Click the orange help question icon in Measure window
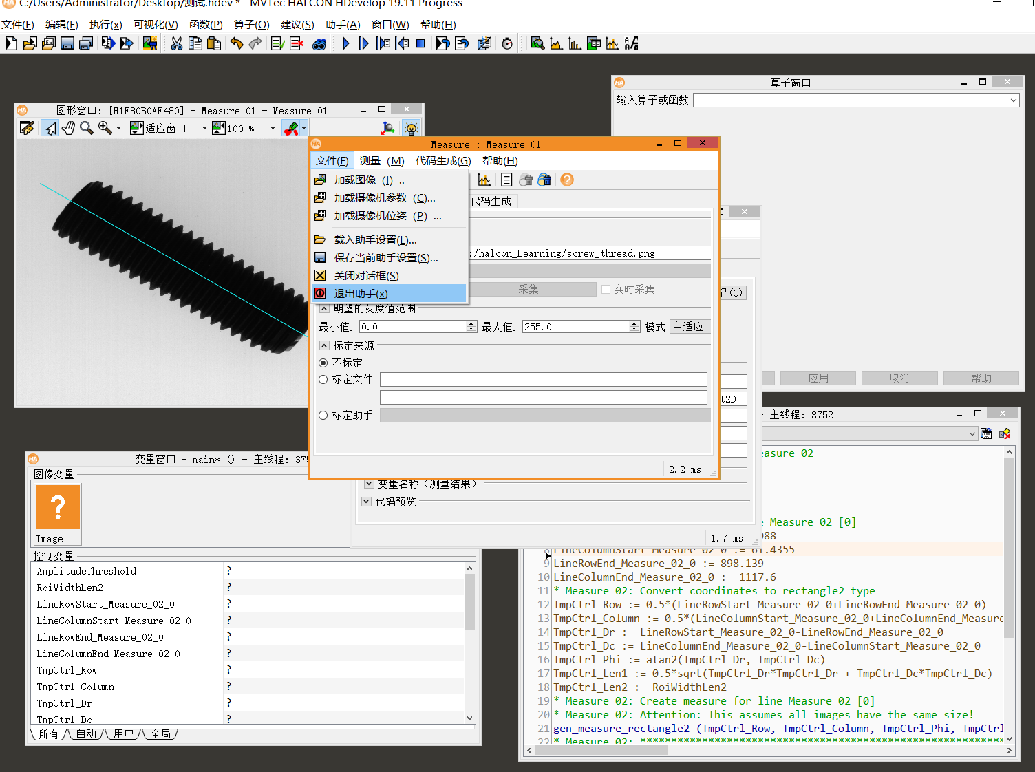Viewport: 1035px width, 772px height. tap(567, 180)
